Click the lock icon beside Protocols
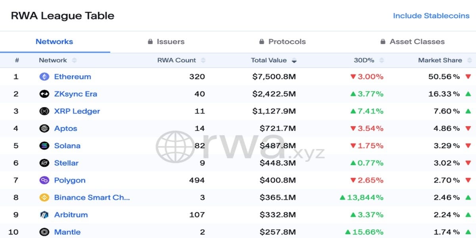Screen dimensions: 476x238 (x=262, y=41)
